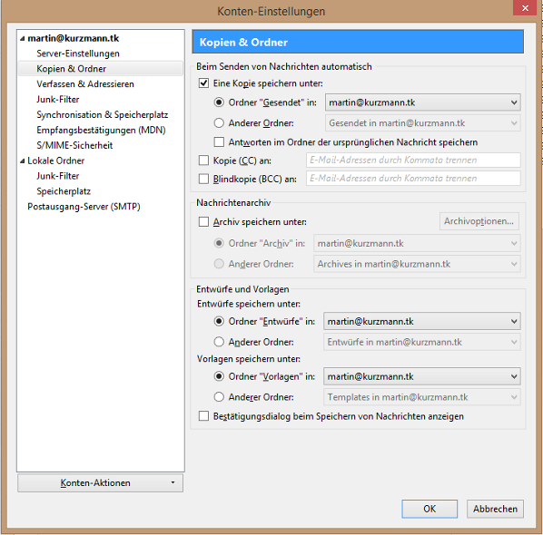
Task: Open Server-Einstellungen in the sidebar
Action: coord(78,53)
